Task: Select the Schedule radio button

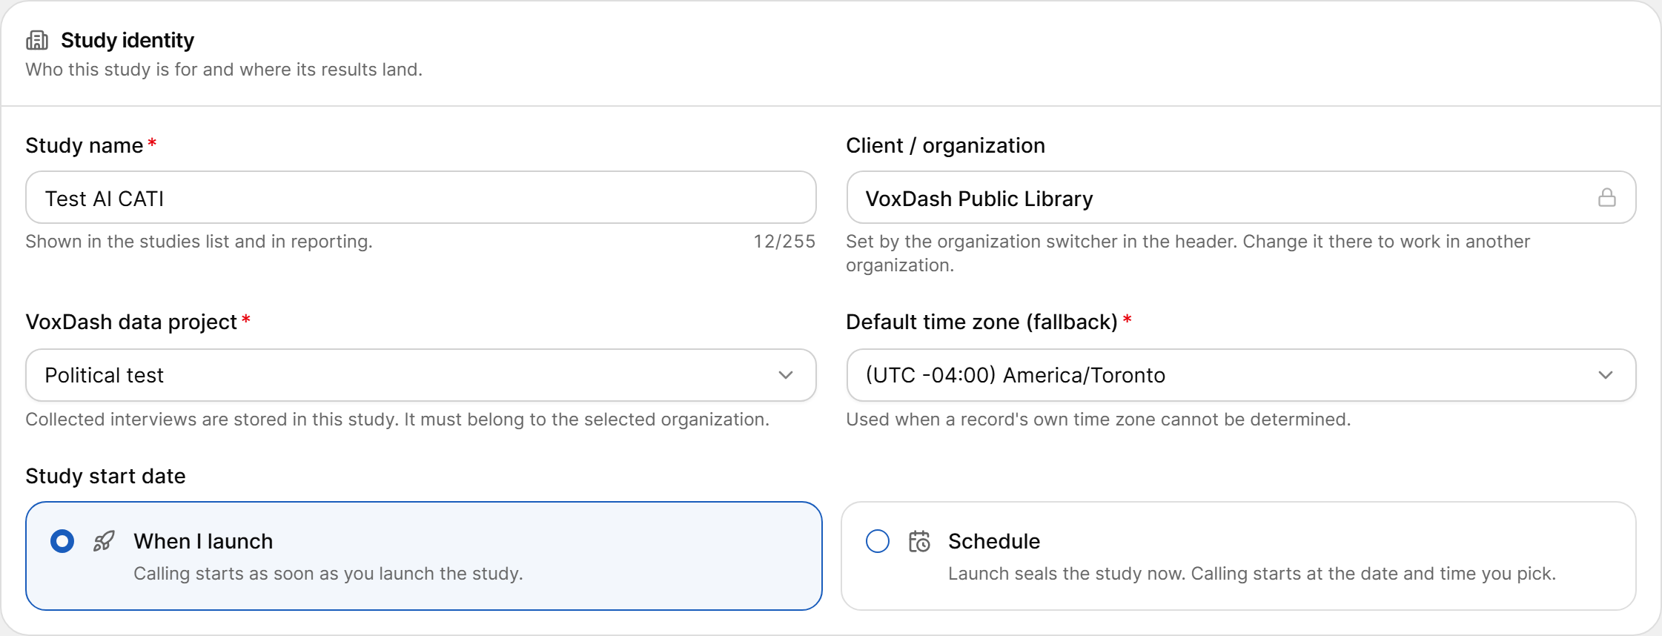Action: click(x=878, y=541)
